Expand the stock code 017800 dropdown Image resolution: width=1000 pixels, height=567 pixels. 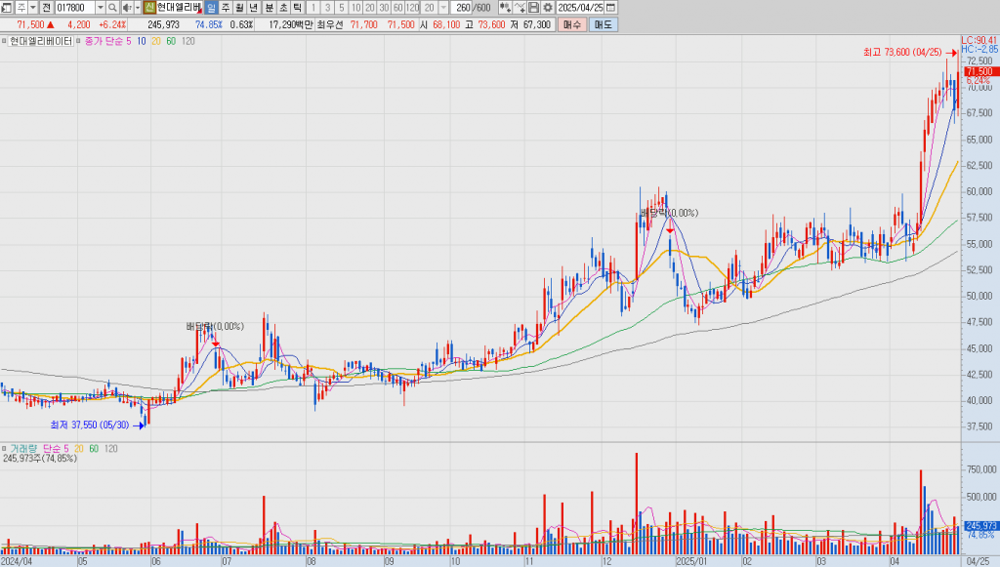(x=100, y=8)
